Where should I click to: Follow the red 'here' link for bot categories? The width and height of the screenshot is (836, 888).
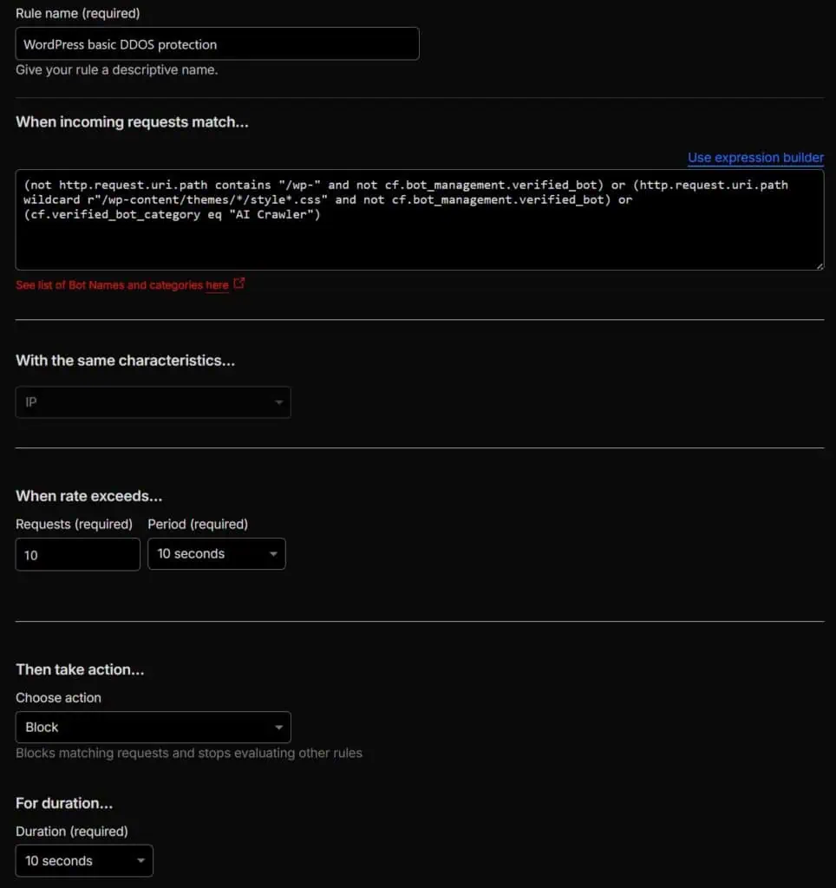click(x=217, y=285)
